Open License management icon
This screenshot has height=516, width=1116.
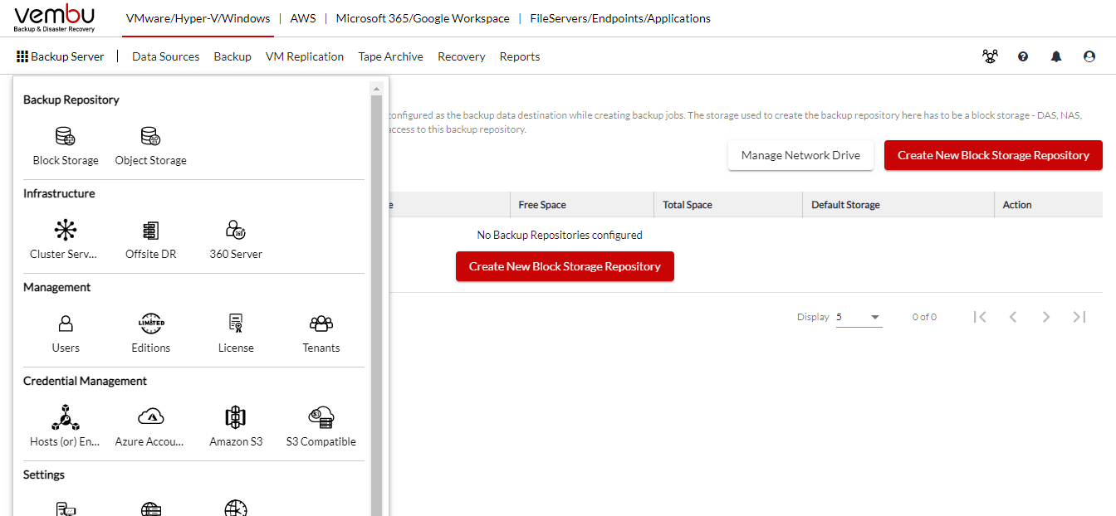pos(236,324)
